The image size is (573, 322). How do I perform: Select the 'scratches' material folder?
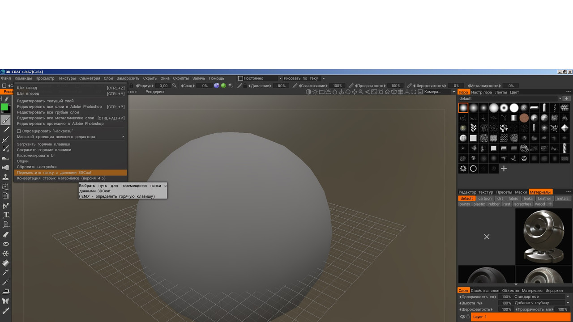tap(522, 204)
